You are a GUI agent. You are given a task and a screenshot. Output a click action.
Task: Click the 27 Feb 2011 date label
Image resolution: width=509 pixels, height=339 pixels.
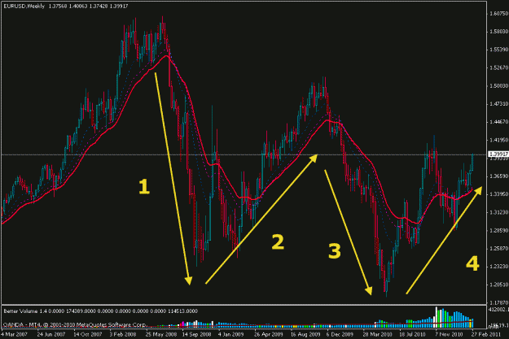(485, 334)
